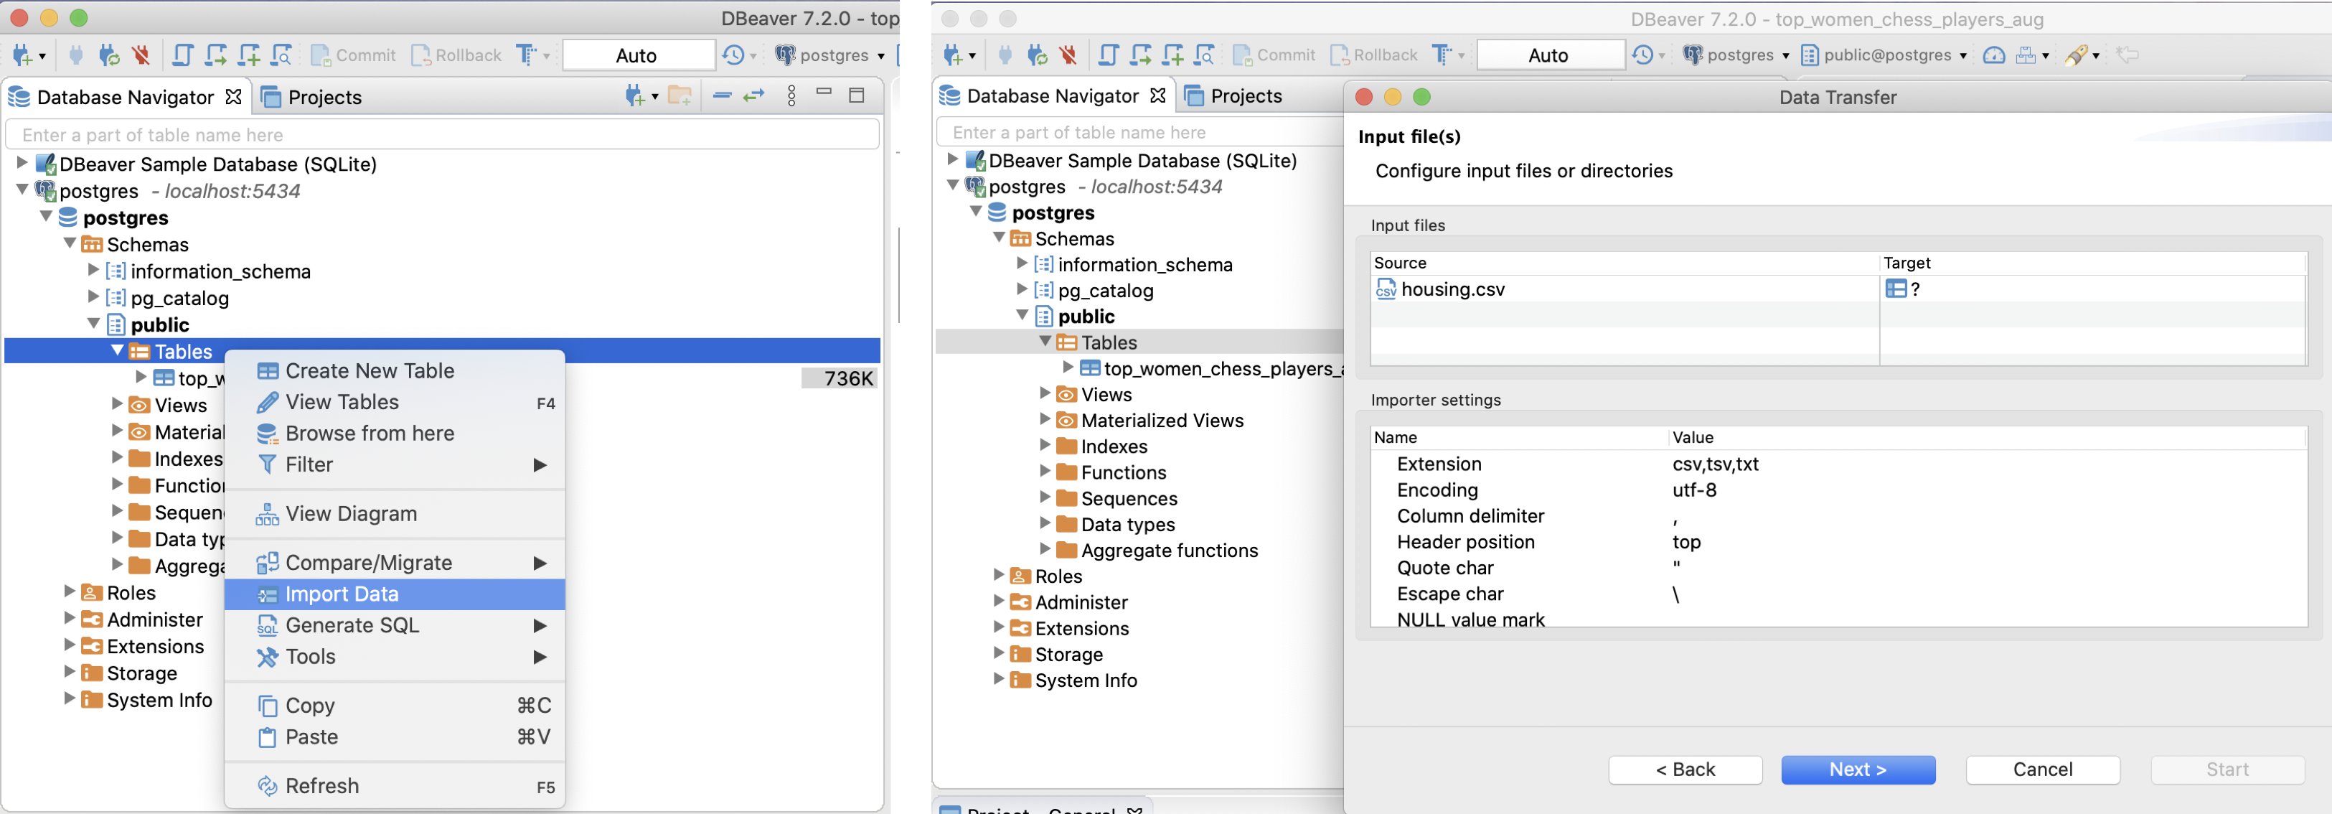Choose Import Data from context menu
The width and height of the screenshot is (2332, 814).
tap(342, 594)
